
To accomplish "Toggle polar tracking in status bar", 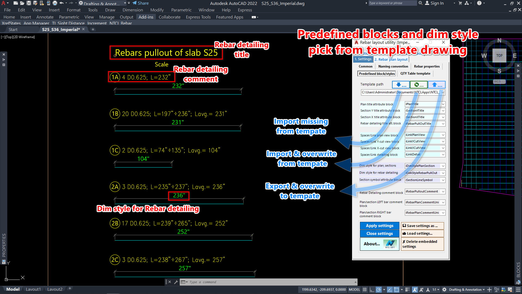I will [x=378, y=290].
